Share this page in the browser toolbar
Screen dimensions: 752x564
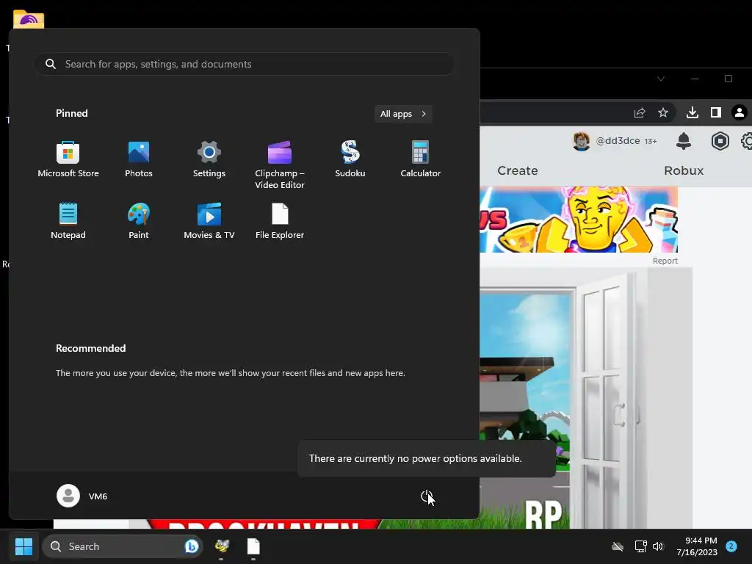[640, 112]
